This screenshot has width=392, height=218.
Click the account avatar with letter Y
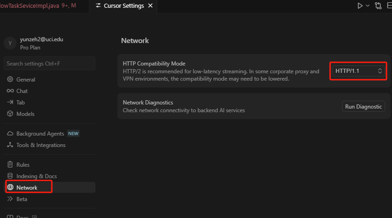[x=10, y=43]
